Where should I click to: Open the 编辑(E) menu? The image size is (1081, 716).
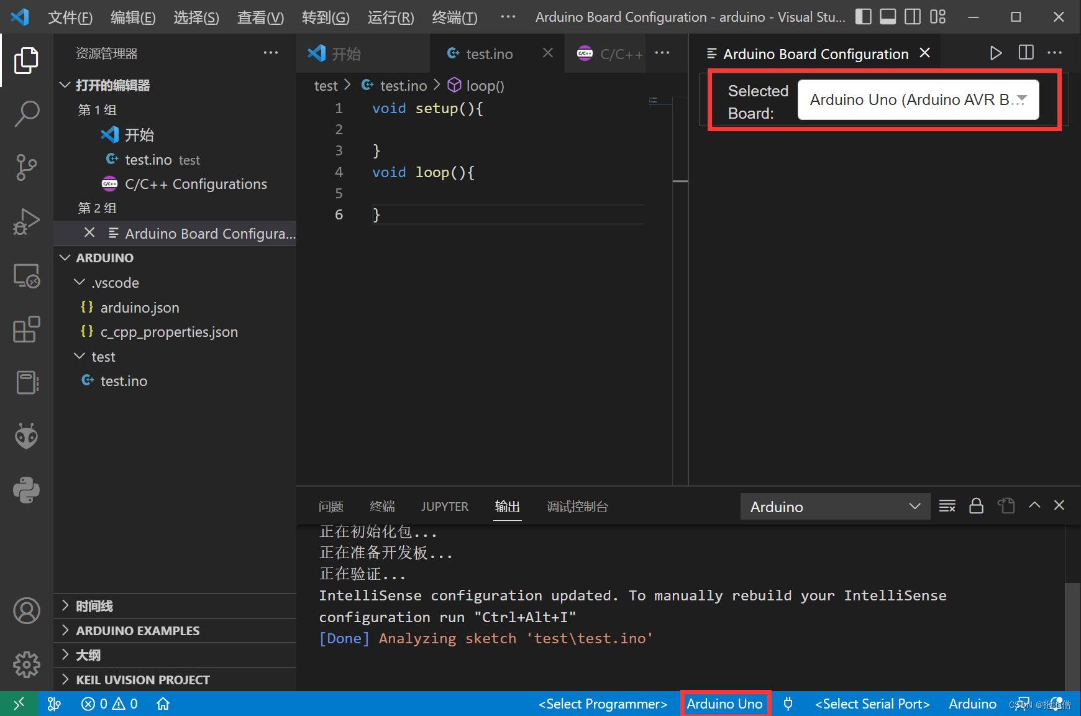pyautogui.click(x=133, y=17)
